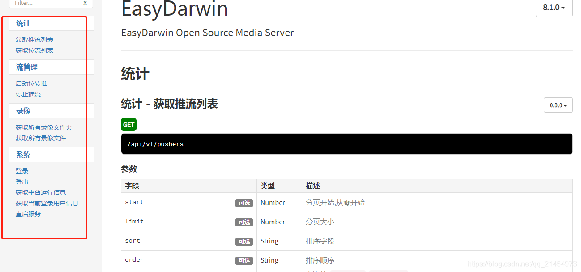Click the 参数 section heading

pyautogui.click(x=129, y=169)
